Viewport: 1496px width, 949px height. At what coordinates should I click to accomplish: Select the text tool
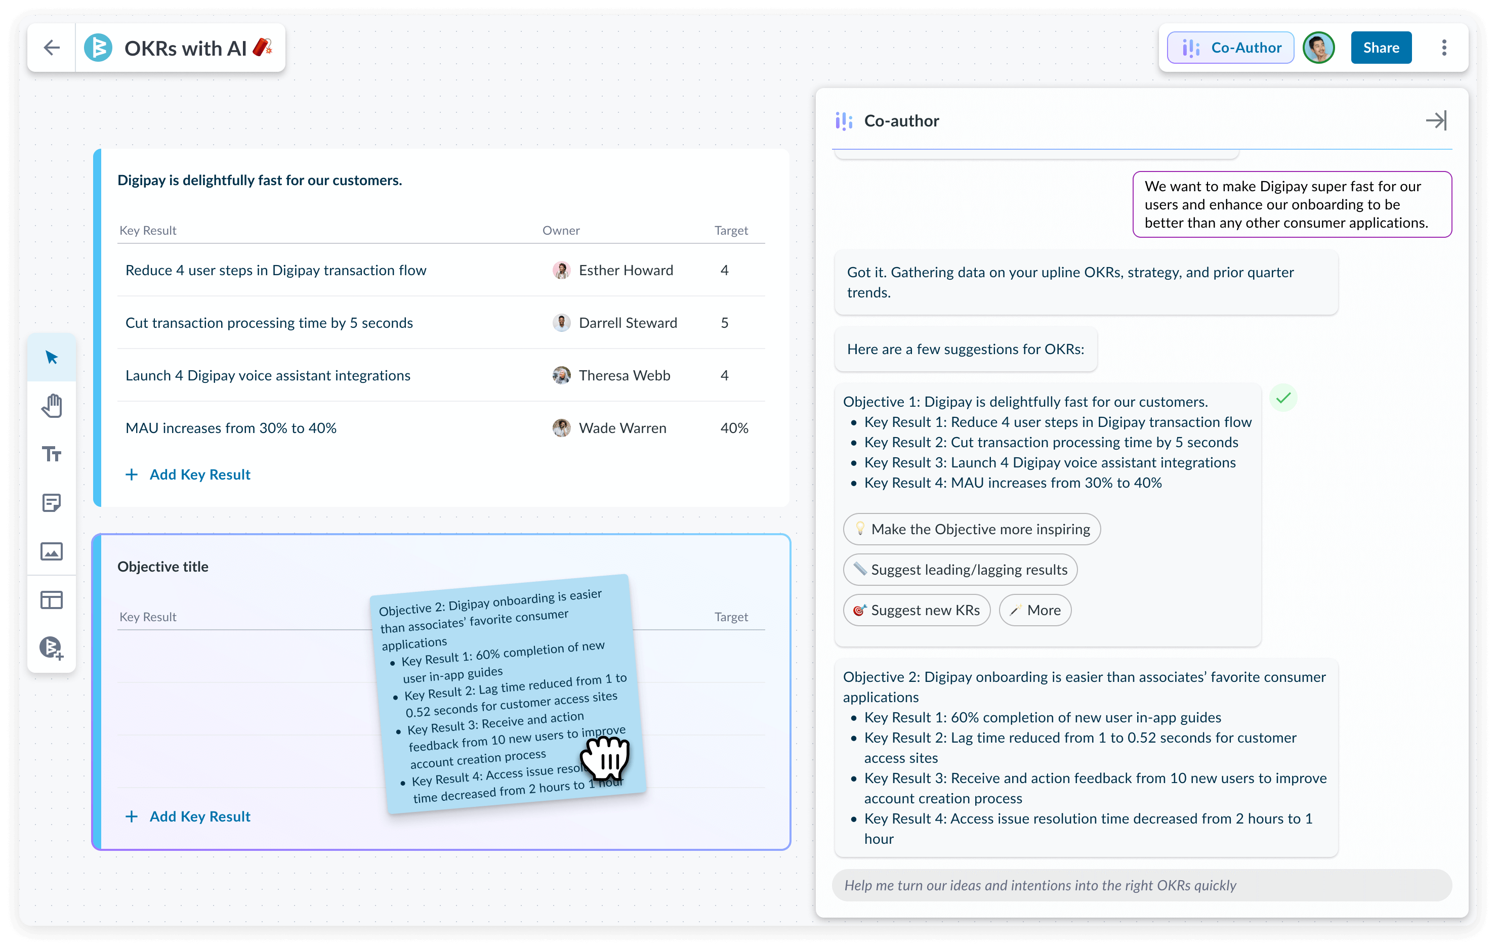tap(52, 454)
